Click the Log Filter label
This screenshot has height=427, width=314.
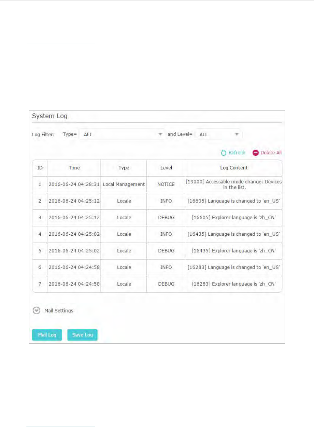click(43, 134)
